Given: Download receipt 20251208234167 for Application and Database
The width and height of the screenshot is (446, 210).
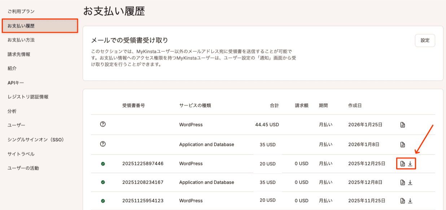Looking at the screenshot, I should point(410,182).
